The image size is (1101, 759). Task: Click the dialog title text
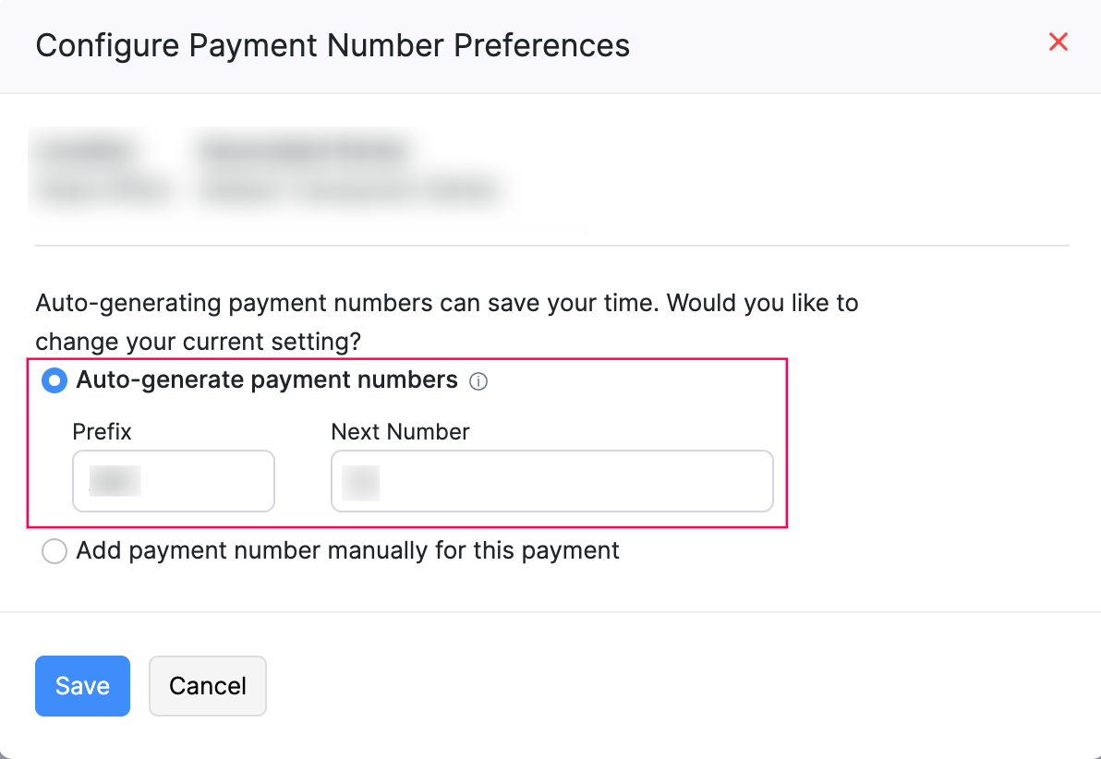coord(333,44)
